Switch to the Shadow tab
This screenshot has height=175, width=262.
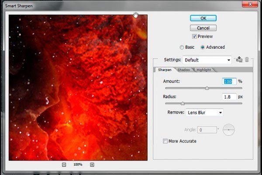click(184, 70)
